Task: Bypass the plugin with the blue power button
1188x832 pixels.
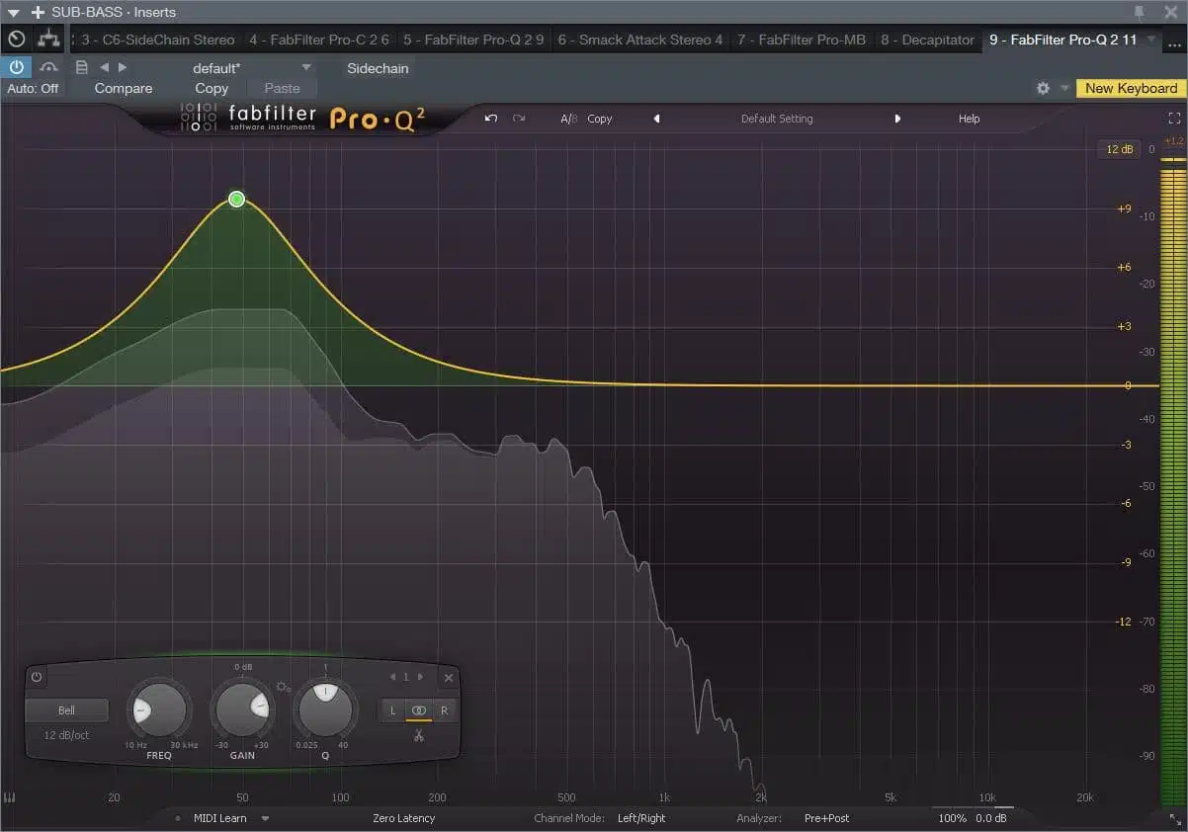Action: coord(16,67)
